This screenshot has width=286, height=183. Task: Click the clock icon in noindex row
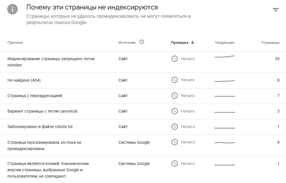pyautogui.click(x=175, y=59)
